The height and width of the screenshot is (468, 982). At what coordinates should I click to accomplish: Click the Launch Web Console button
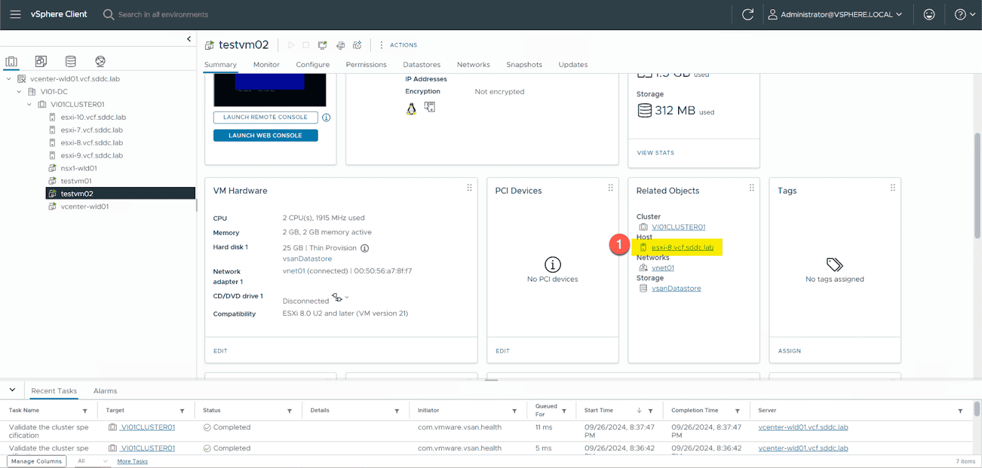(x=265, y=136)
